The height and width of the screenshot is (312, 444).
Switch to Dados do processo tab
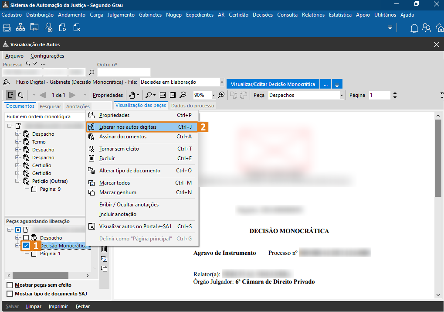tap(192, 106)
